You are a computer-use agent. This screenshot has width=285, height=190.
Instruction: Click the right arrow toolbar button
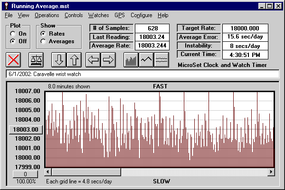[108, 60]
